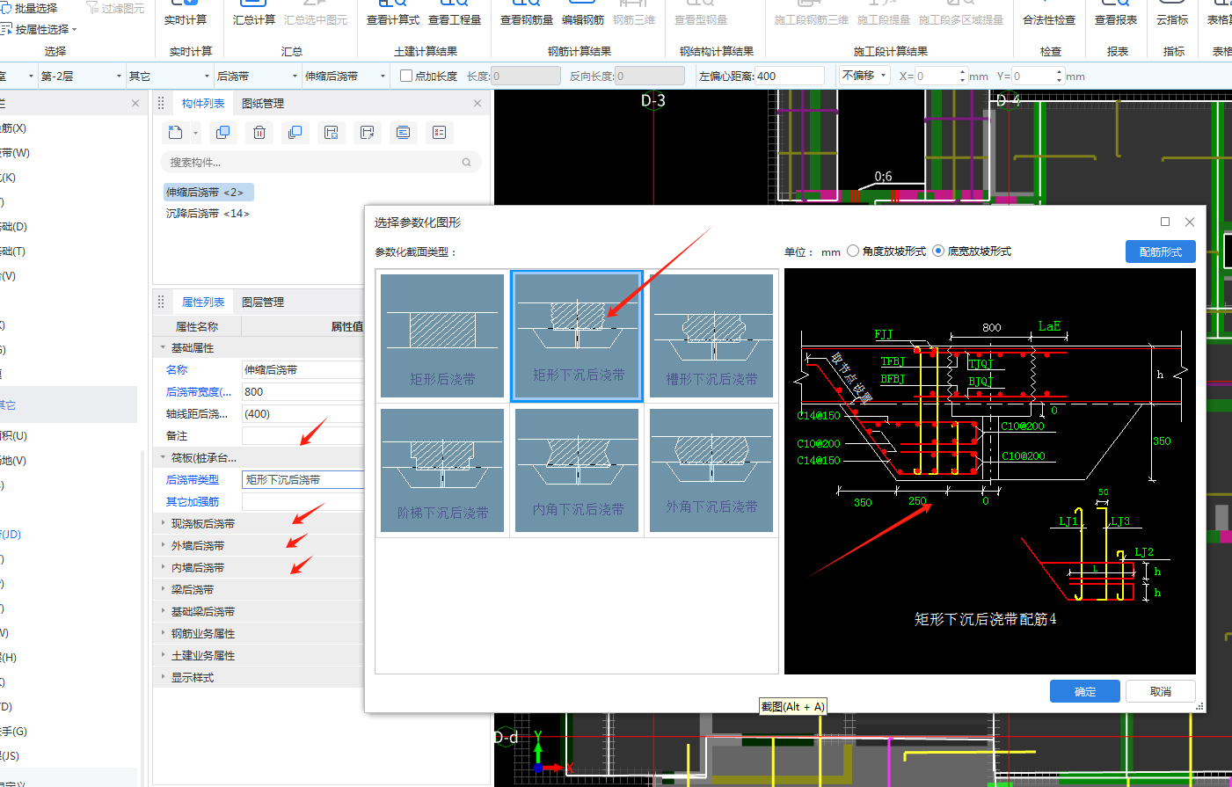The image size is (1232, 787).
Task: Expand the 外墙后浇带 section
Action: 163,545
